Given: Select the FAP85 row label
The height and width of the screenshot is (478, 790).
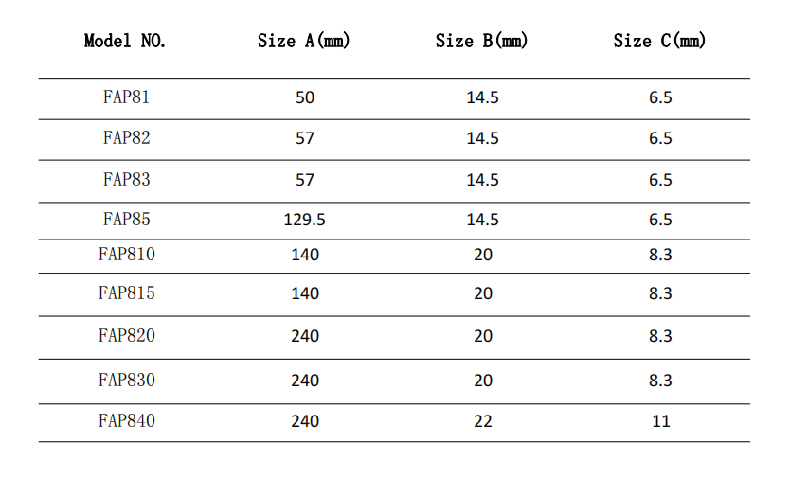Looking at the screenshot, I should click(127, 219).
